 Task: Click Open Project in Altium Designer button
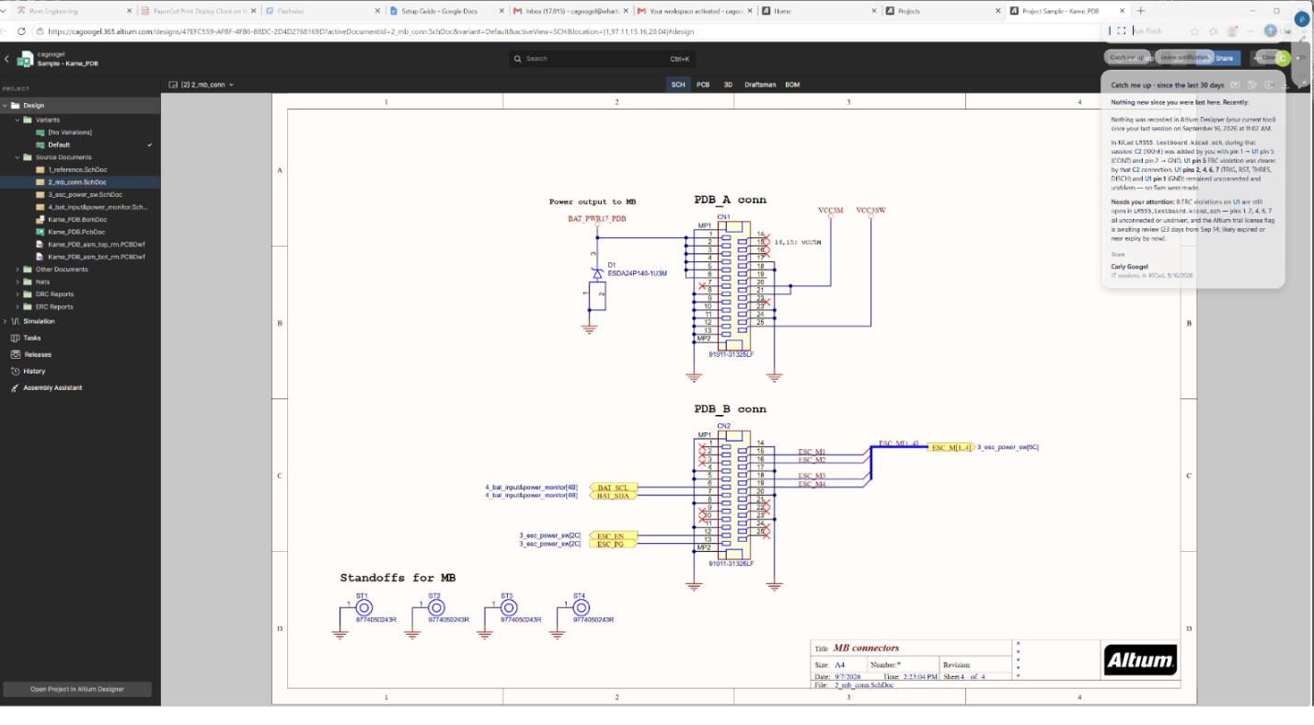[77, 689]
